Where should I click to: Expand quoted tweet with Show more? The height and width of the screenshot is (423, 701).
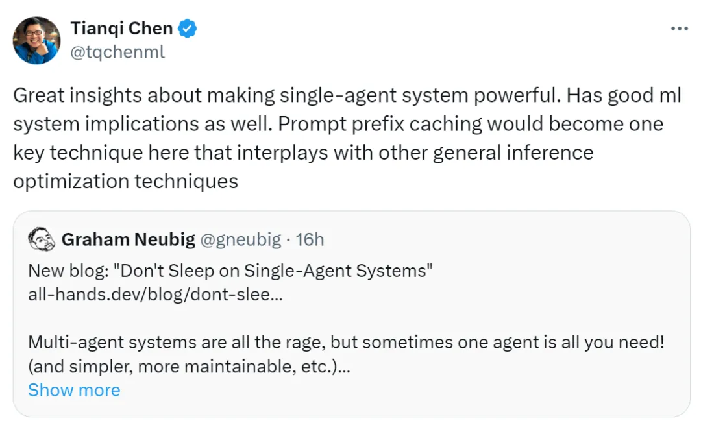74,391
